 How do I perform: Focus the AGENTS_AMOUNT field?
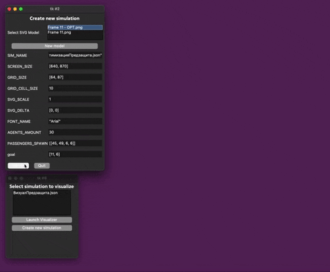click(75, 132)
